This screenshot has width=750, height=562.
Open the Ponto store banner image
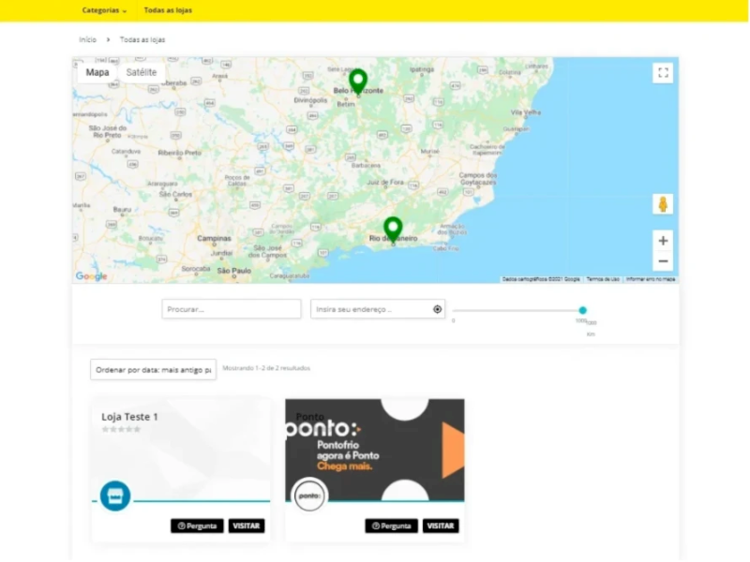(x=375, y=451)
